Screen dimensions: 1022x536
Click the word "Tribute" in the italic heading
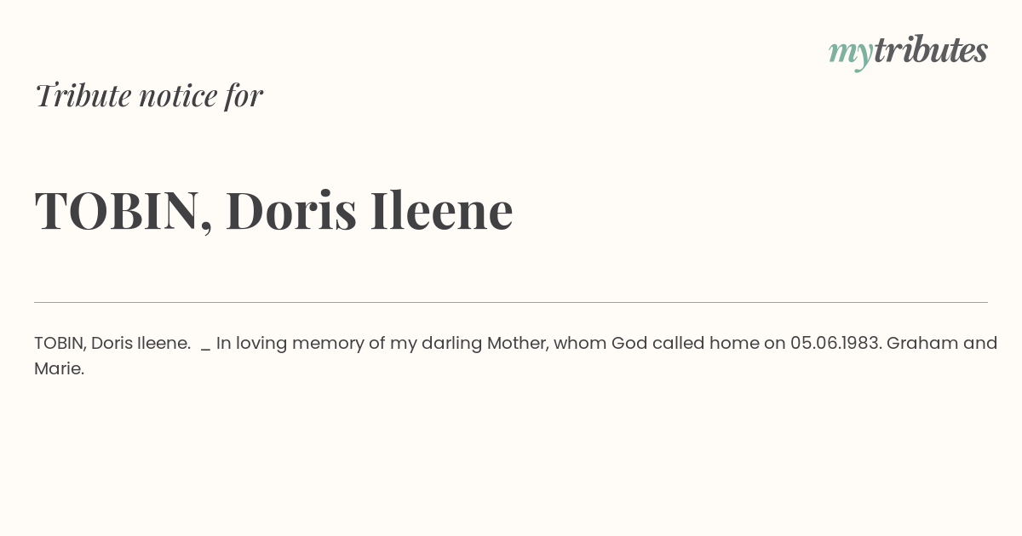click(83, 95)
